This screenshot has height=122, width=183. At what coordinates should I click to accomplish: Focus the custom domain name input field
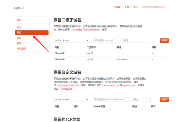click(x=111, y=99)
